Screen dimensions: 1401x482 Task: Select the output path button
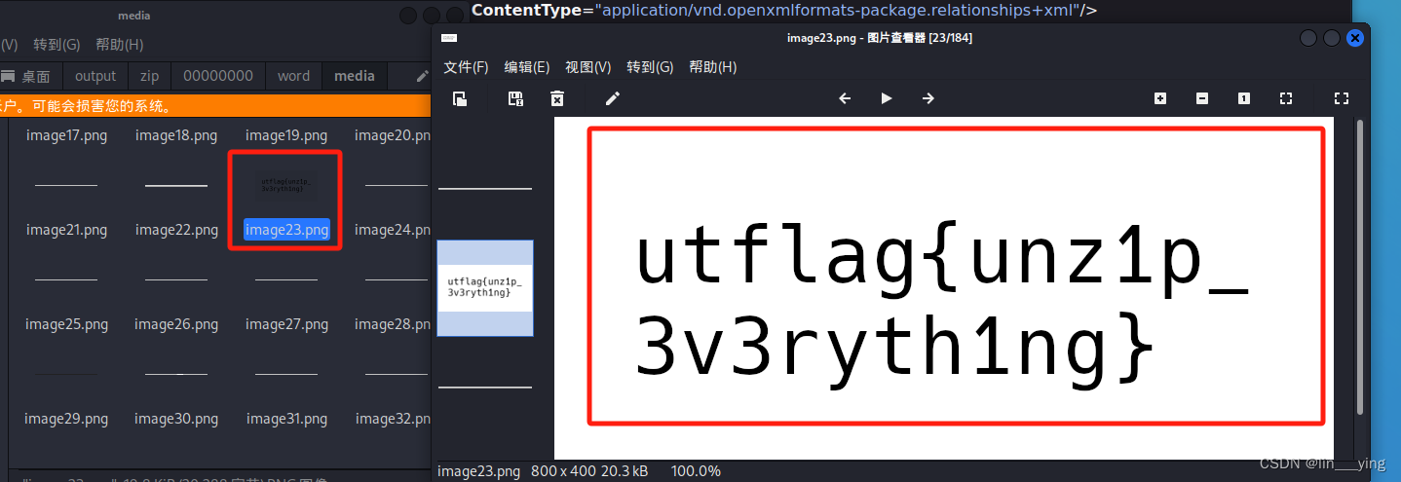(x=95, y=76)
